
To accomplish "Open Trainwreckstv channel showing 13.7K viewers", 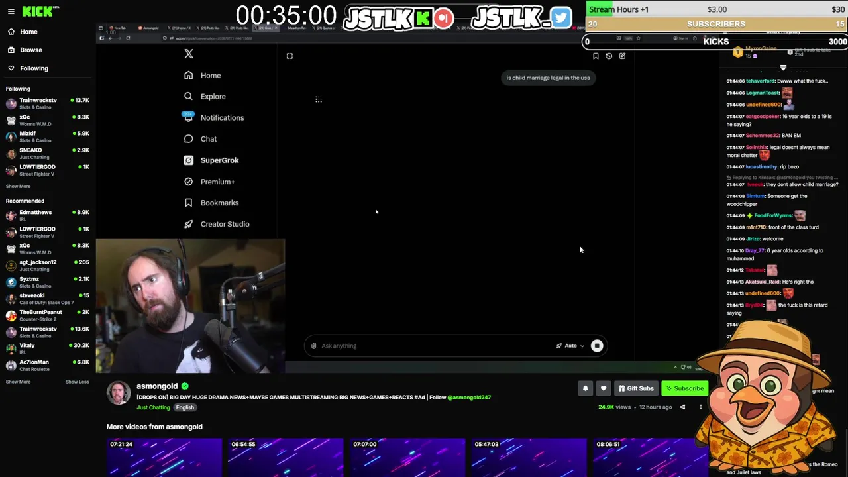I will tap(48, 103).
